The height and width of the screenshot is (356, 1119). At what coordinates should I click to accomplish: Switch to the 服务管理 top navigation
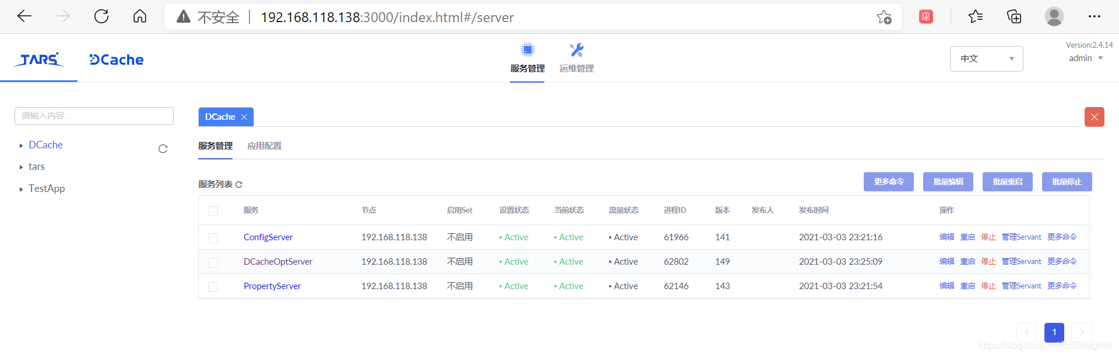coord(527,68)
